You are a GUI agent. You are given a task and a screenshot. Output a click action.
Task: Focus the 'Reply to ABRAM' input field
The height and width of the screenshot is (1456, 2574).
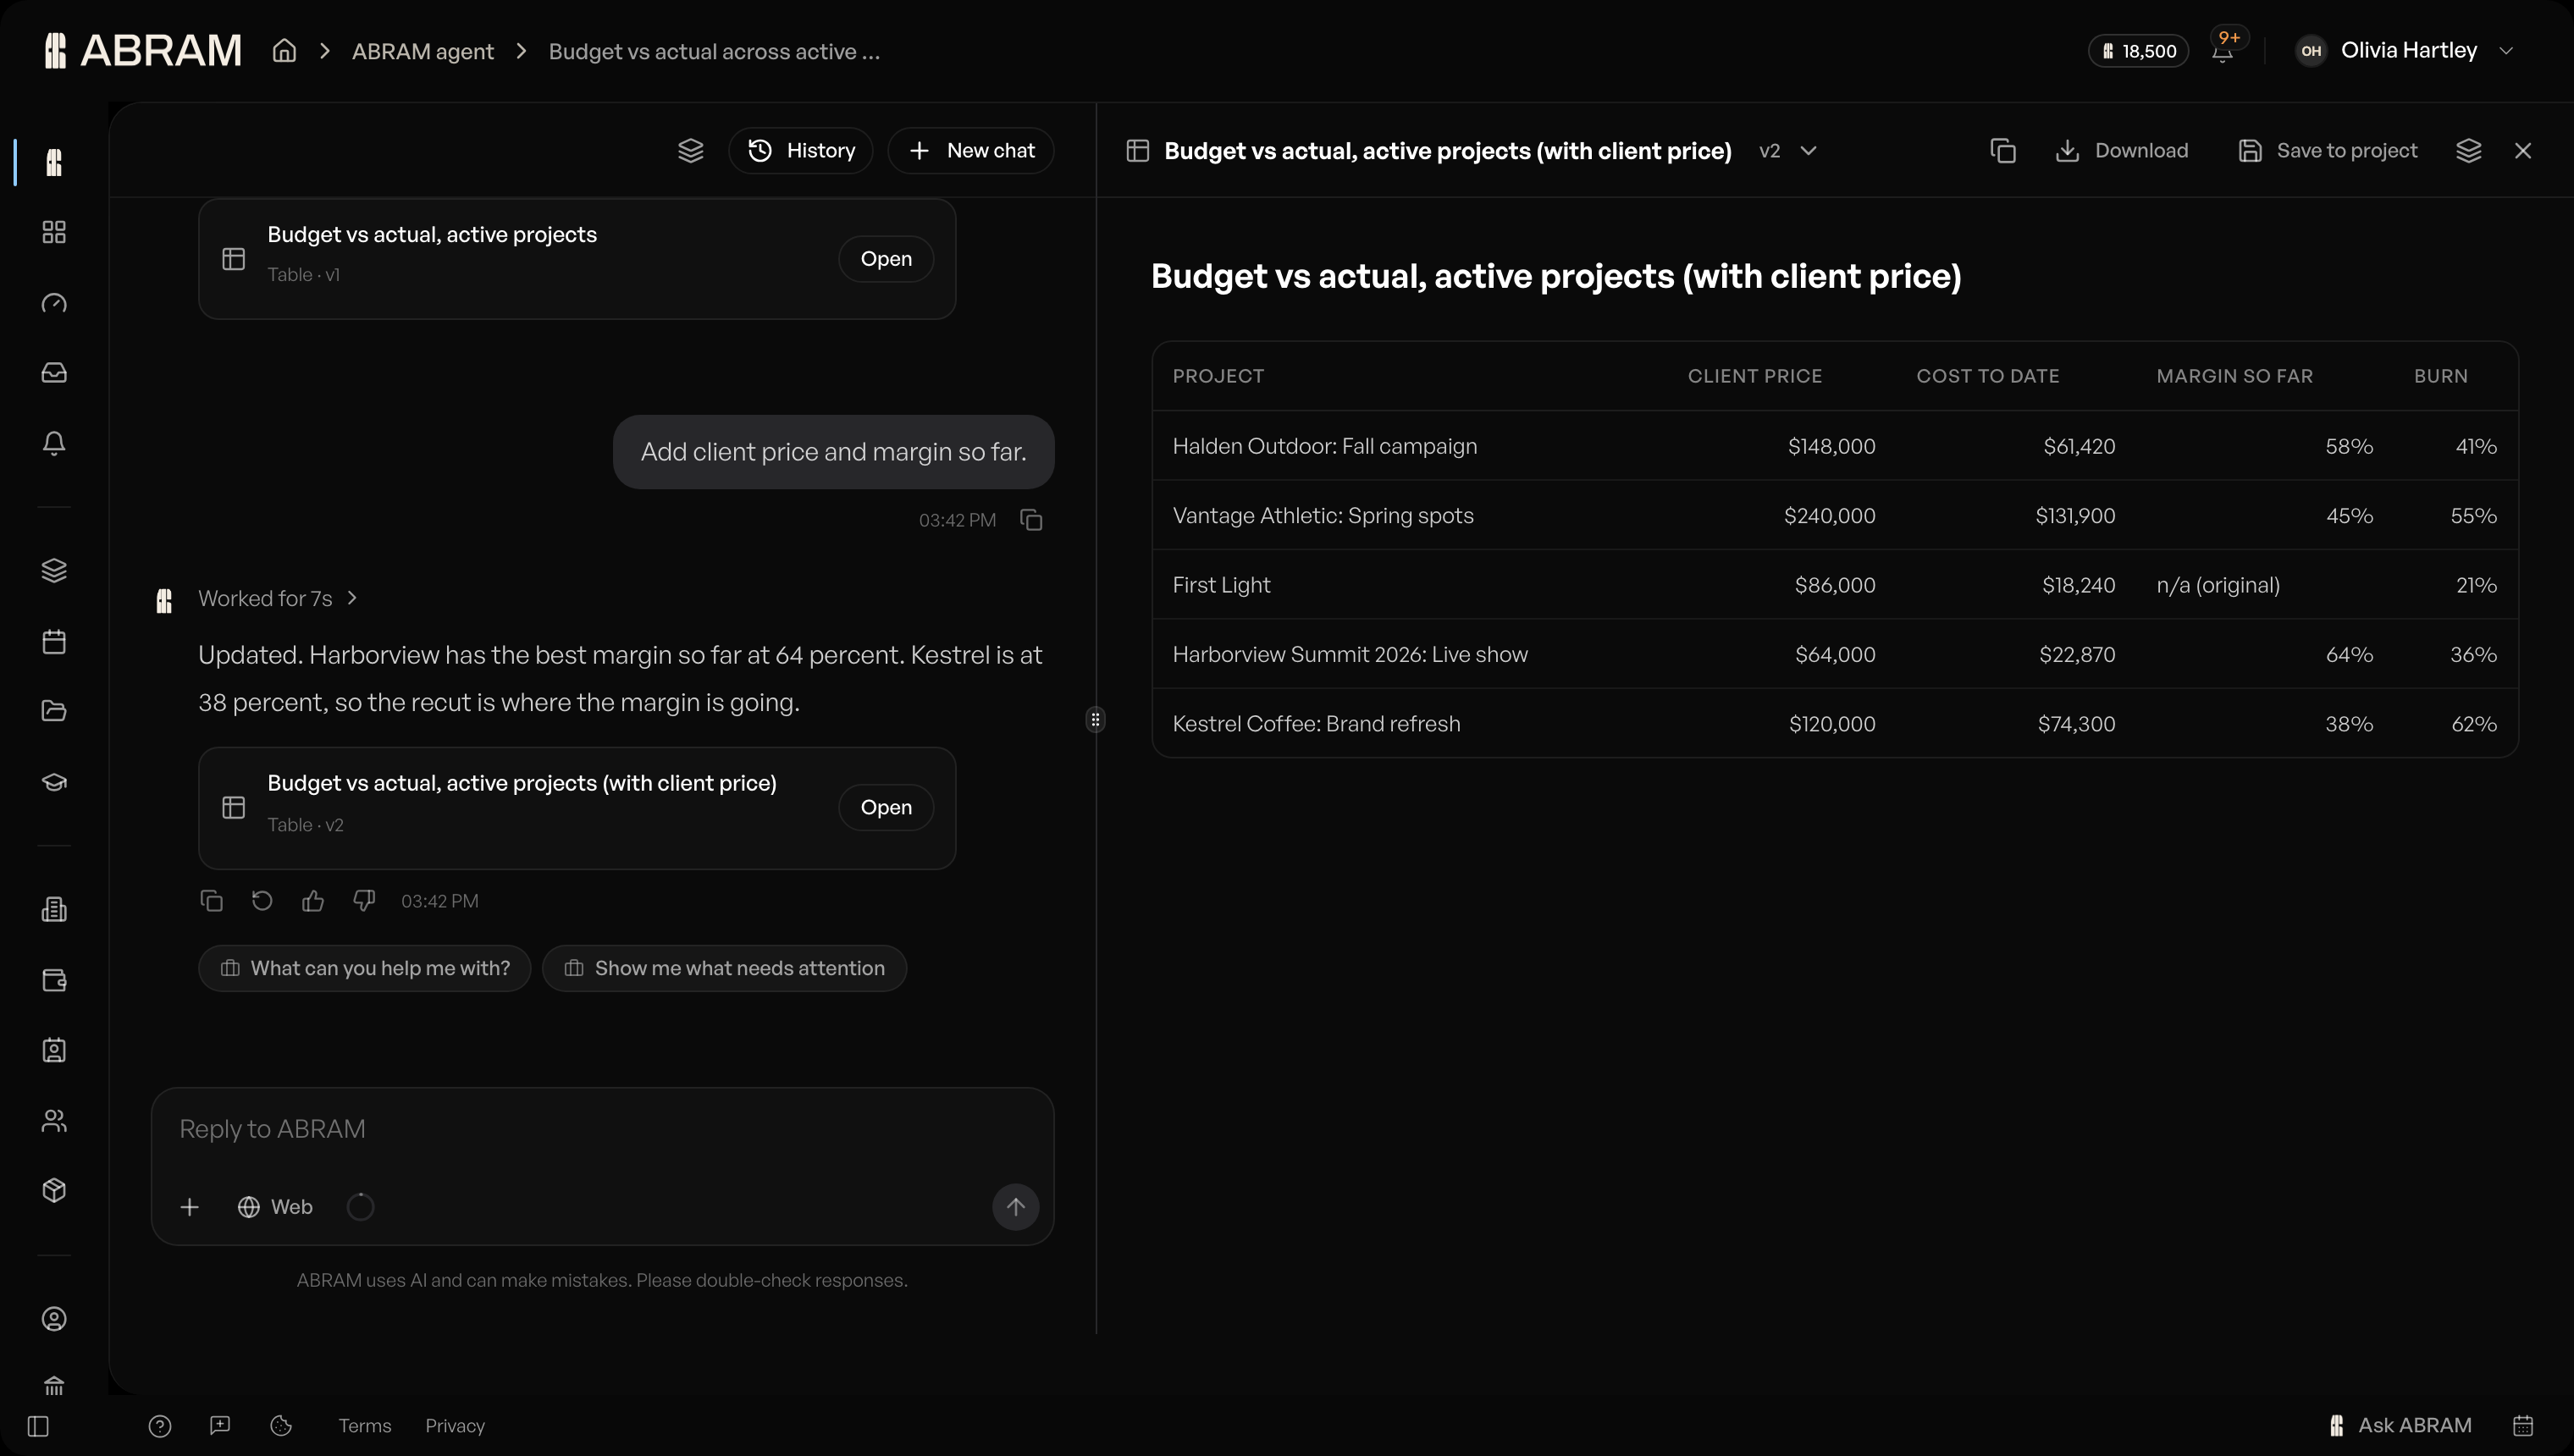click(x=602, y=1129)
